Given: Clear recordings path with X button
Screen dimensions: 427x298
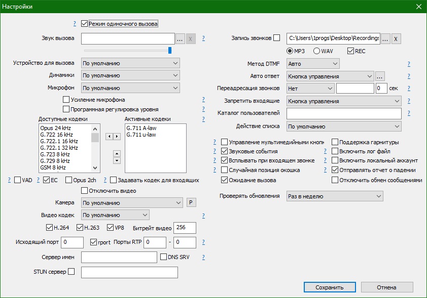Looking at the screenshot, I should (x=396, y=39).
